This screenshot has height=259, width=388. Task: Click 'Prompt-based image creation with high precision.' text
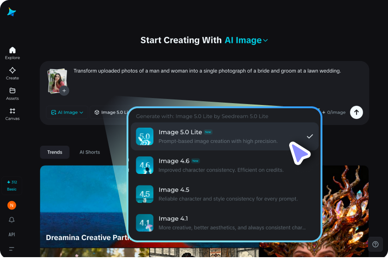pos(218,141)
